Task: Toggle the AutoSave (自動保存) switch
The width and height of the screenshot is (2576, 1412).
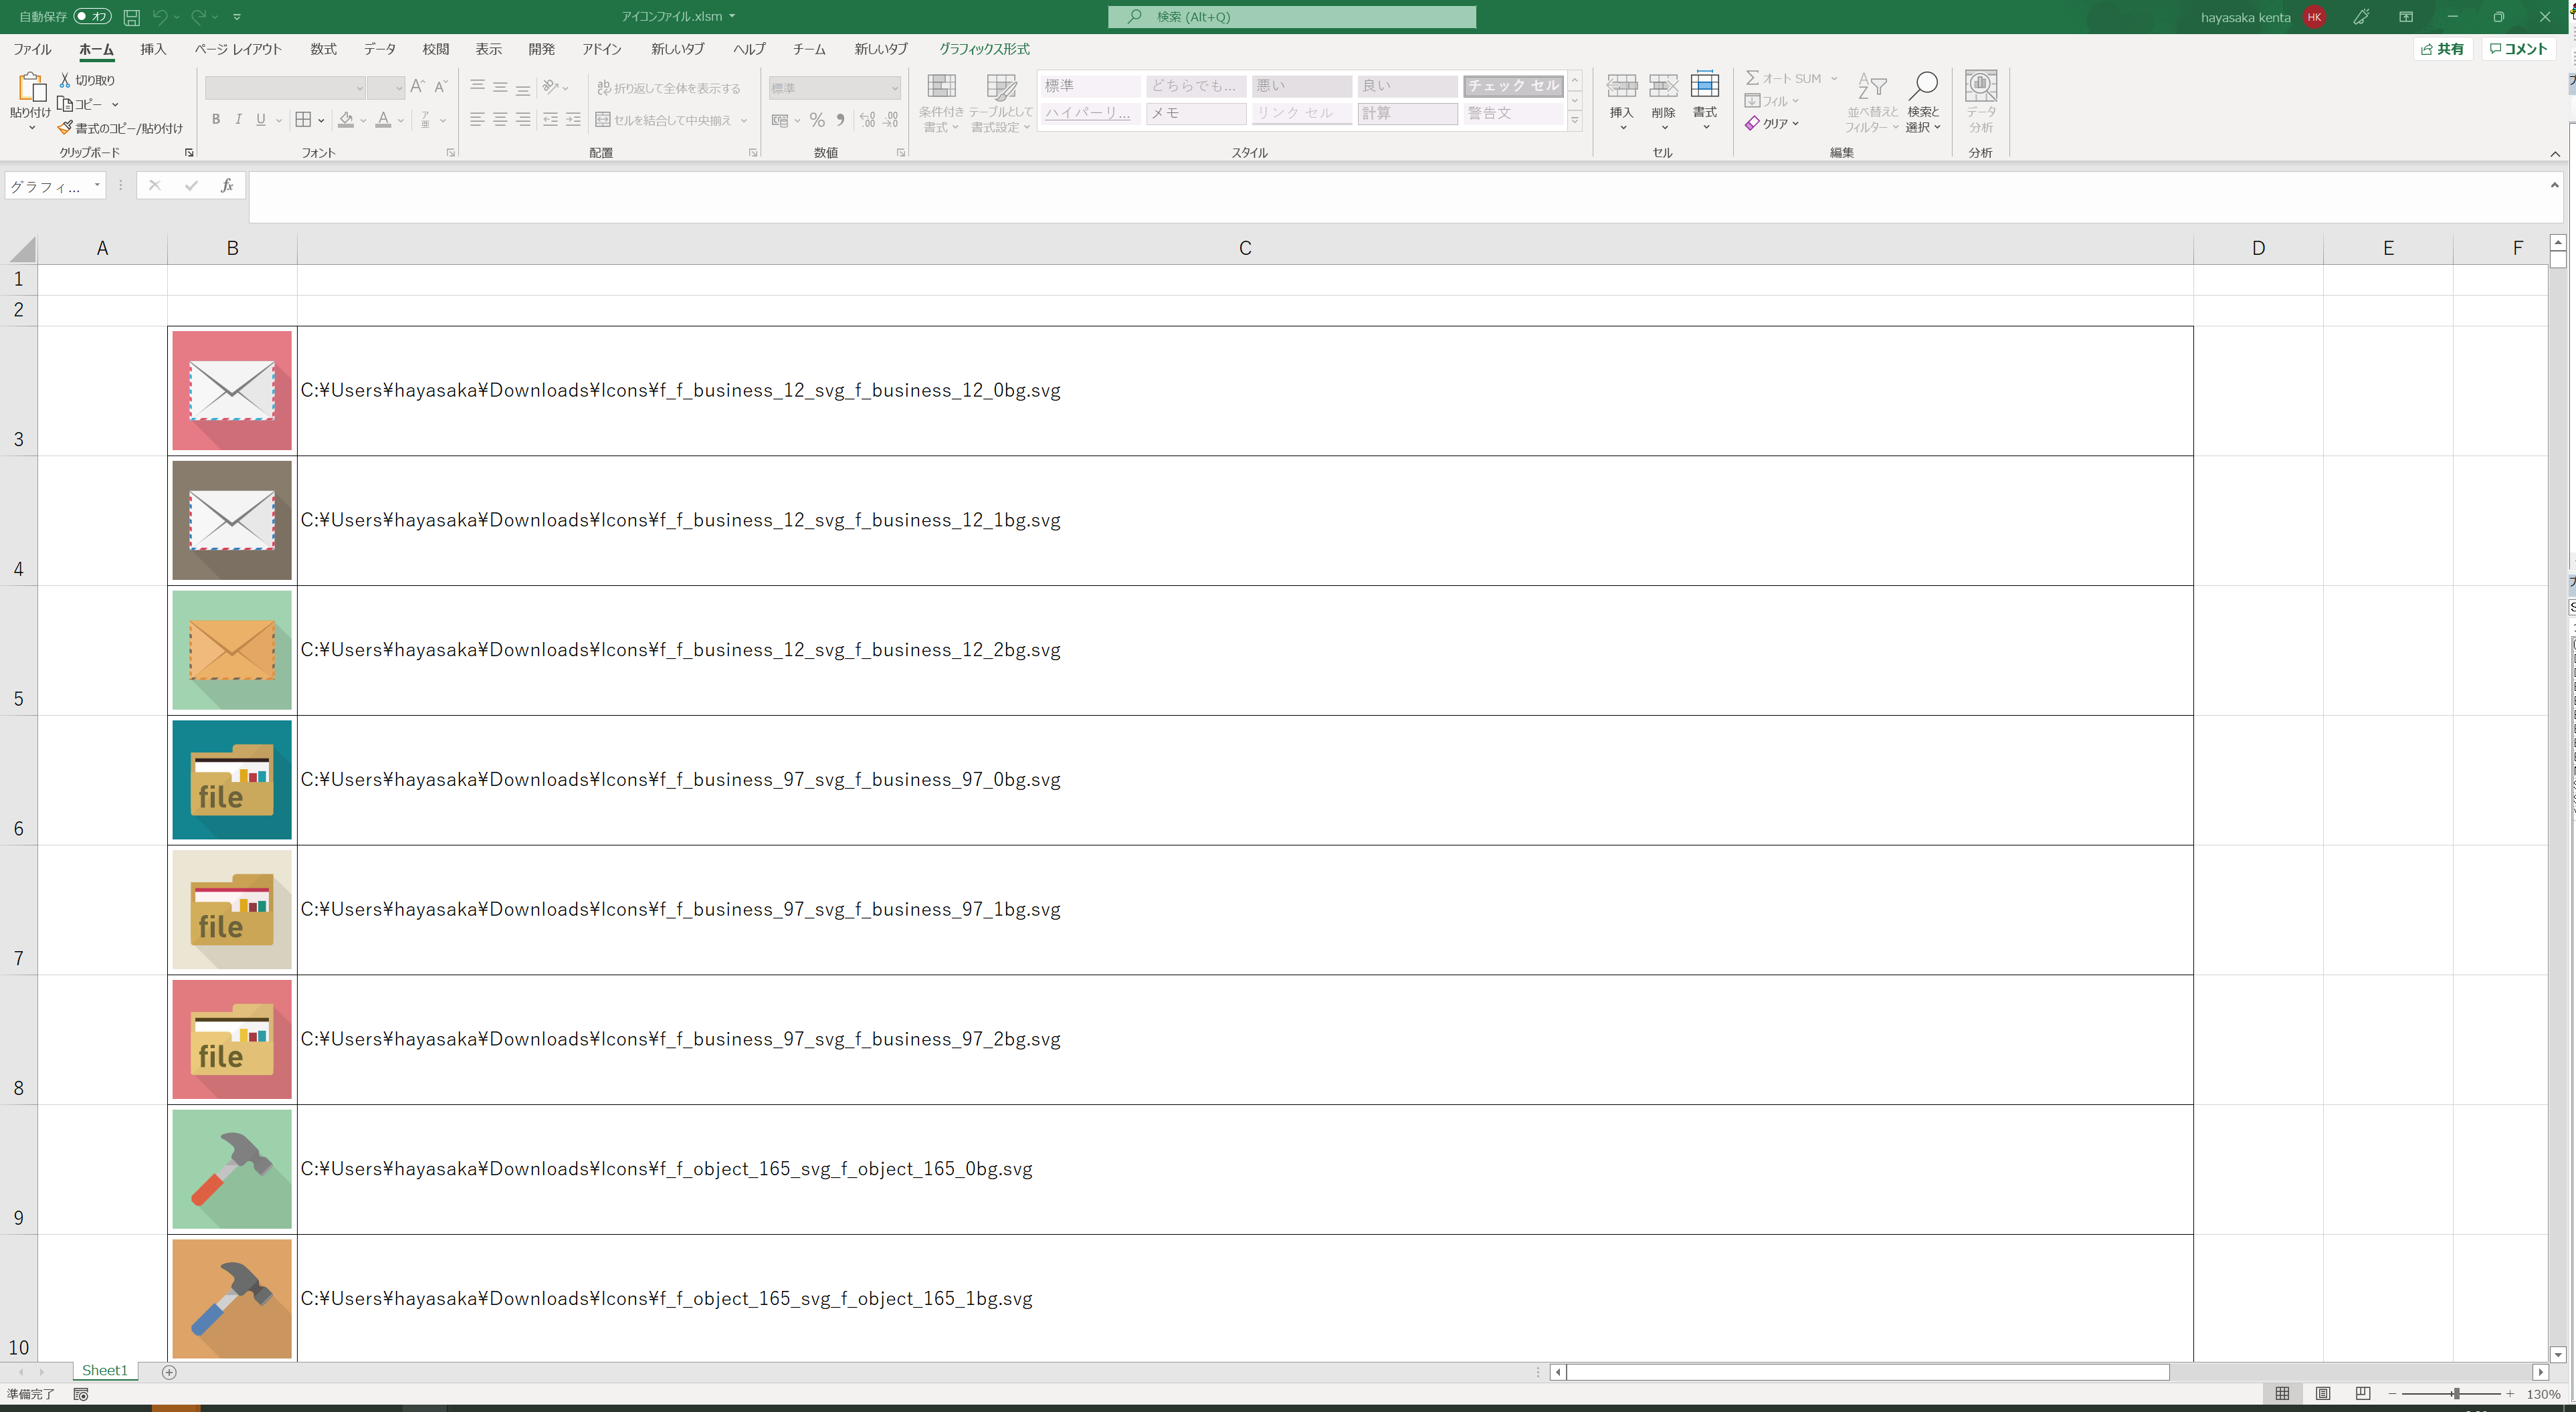Action: 92,17
